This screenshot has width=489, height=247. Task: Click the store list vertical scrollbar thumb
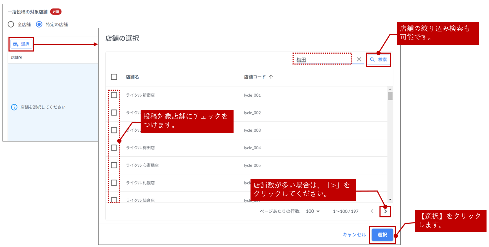point(390,96)
